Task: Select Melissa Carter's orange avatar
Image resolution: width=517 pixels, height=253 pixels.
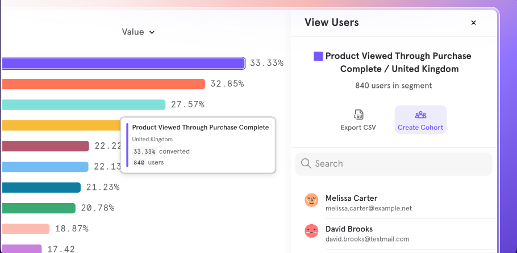Action: (x=311, y=200)
